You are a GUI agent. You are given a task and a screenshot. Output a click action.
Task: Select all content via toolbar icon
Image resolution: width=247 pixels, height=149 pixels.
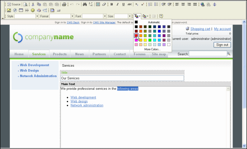coord(98,5)
